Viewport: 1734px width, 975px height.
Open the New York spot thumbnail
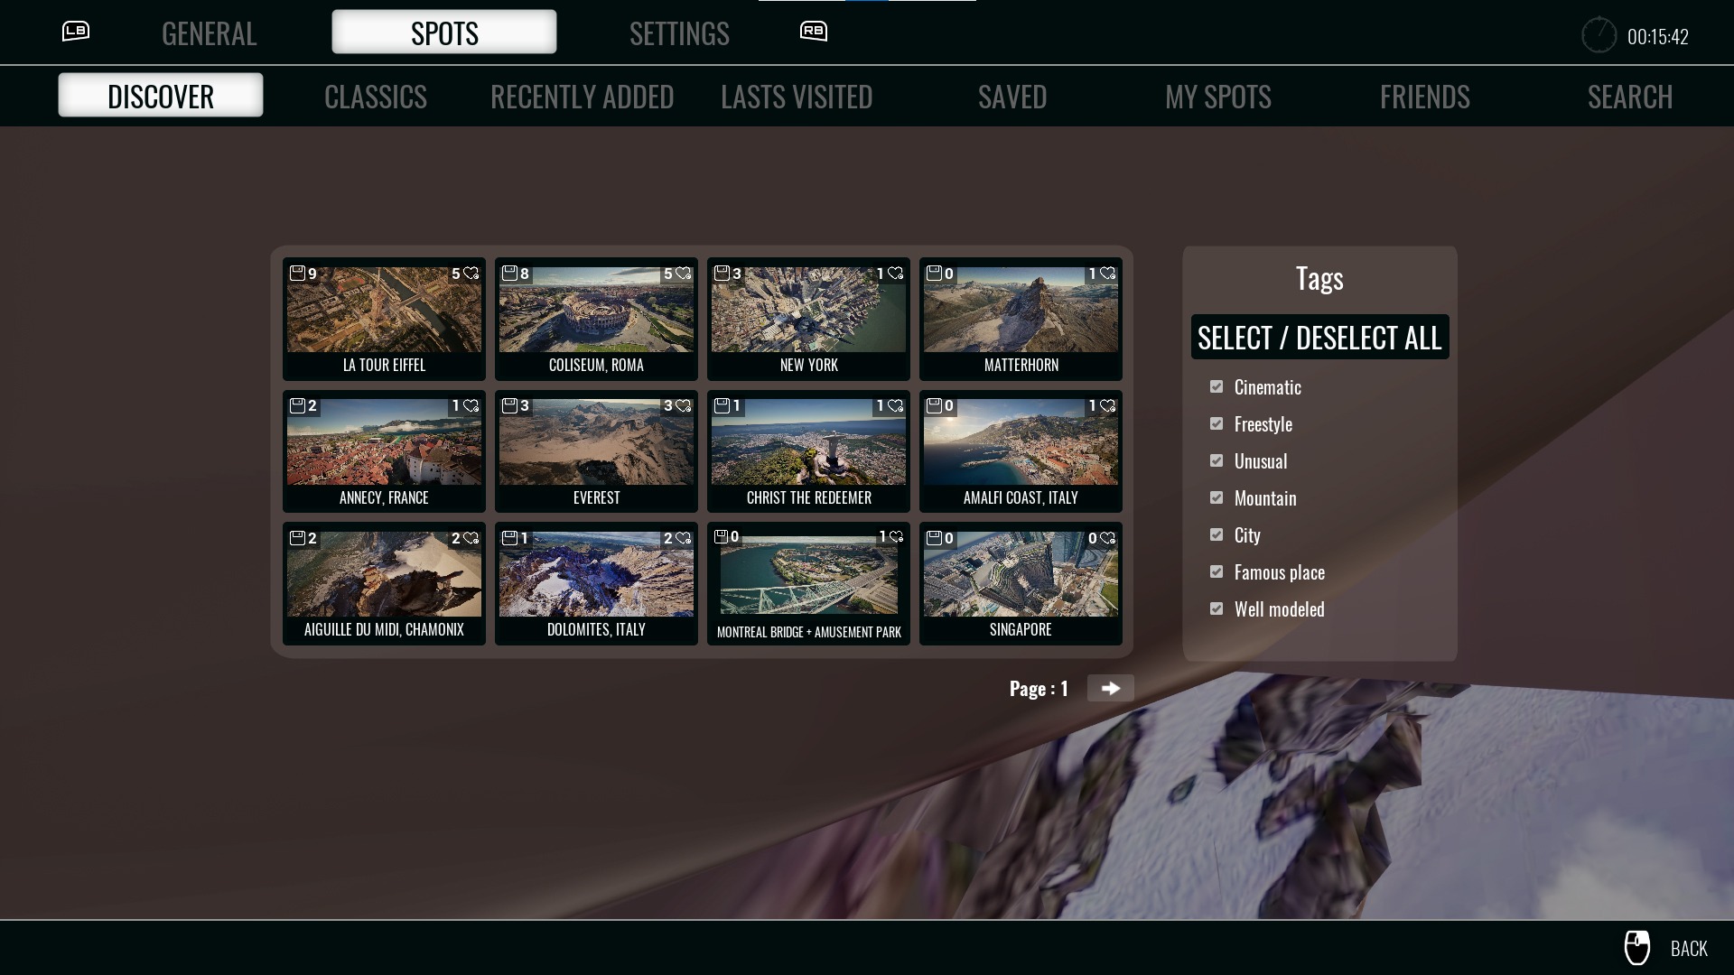pyautogui.click(x=808, y=309)
